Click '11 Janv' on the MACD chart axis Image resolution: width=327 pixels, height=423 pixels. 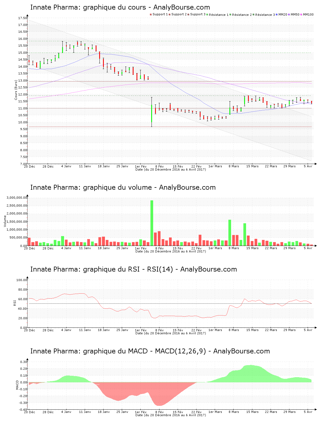(x=85, y=412)
